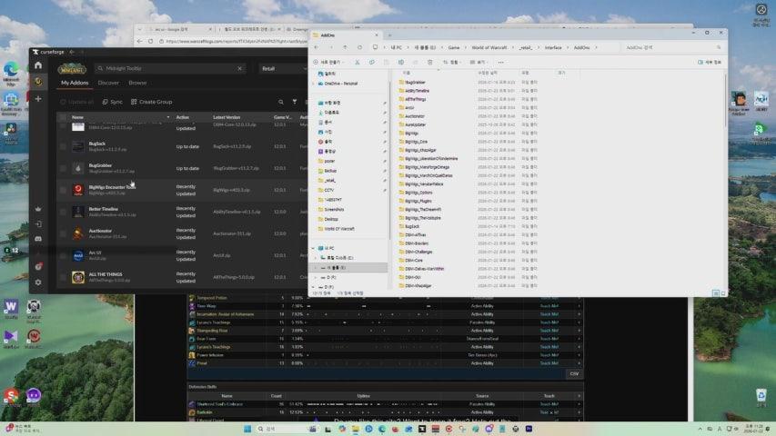Click the AddOns search field in Explorer
Screen dimensions: 776x436
click(670, 47)
